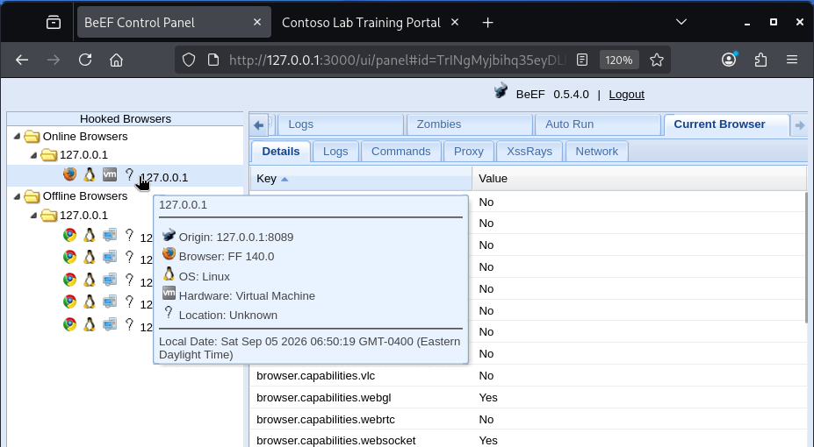
Task: Switch to Contoso Lab Training Portal tab
Action: point(361,23)
